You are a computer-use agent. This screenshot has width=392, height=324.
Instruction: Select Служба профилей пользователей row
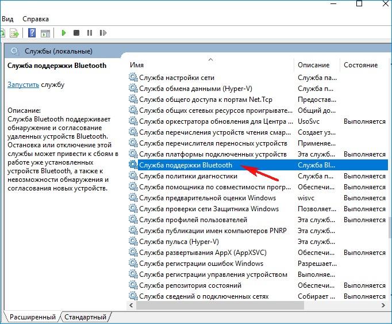coord(258,220)
